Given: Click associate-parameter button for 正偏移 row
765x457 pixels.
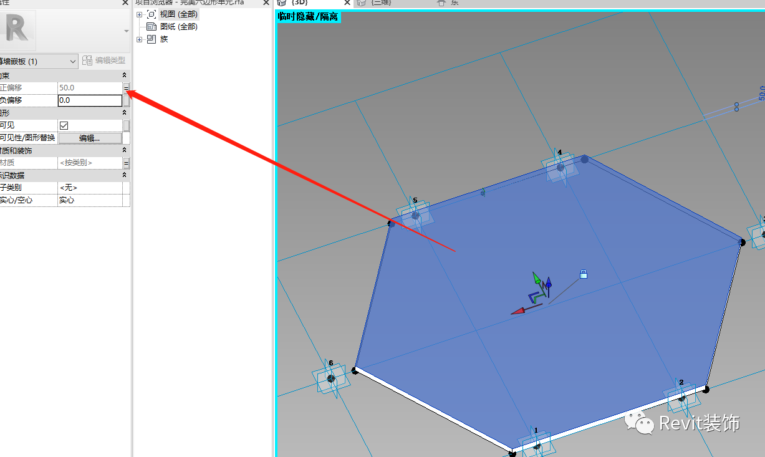Looking at the screenshot, I should click(x=127, y=88).
